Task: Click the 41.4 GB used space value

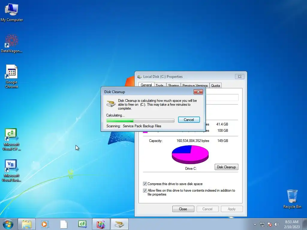Action: pos(222,124)
